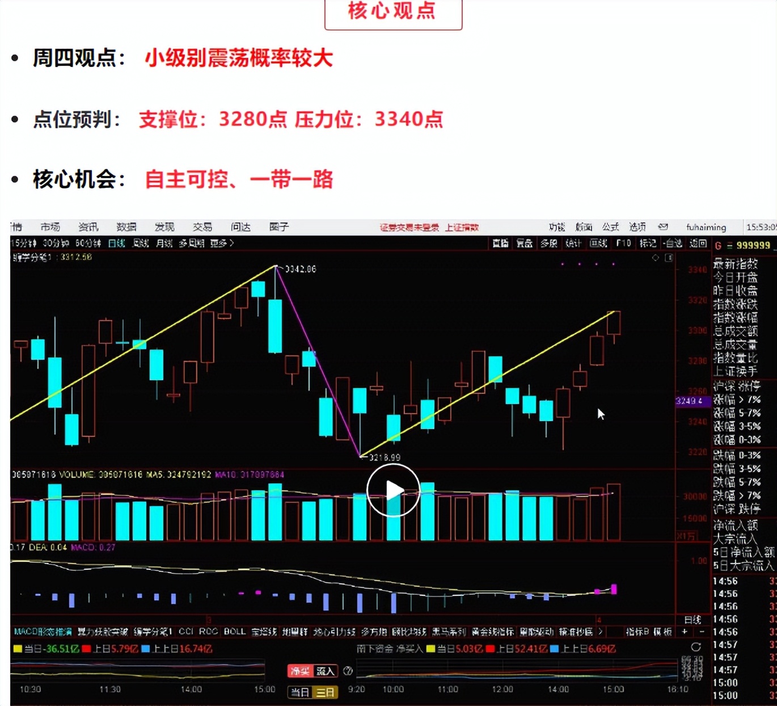Open the F10 stock information panel

[623, 243]
